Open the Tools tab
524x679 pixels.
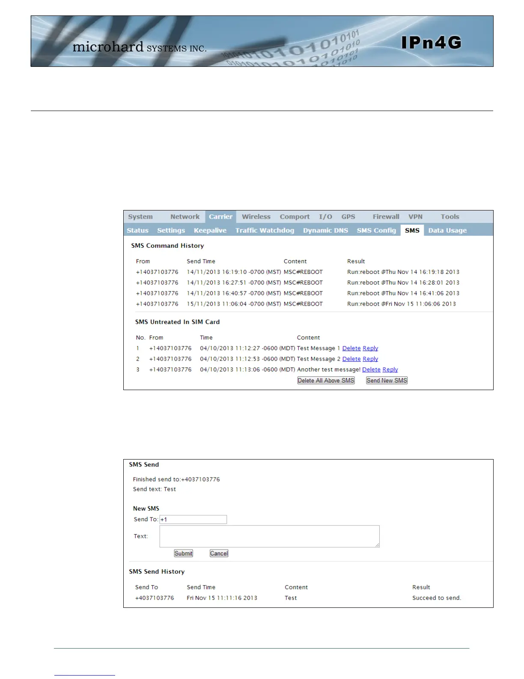tap(450, 217)
